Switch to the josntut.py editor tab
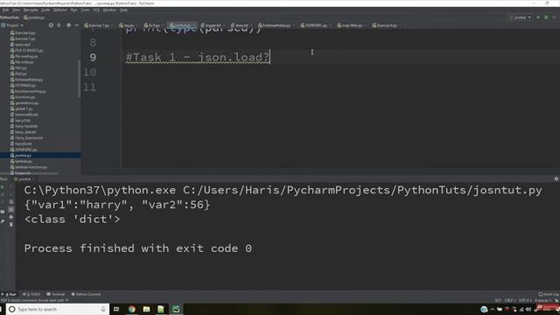 (183, 25)
